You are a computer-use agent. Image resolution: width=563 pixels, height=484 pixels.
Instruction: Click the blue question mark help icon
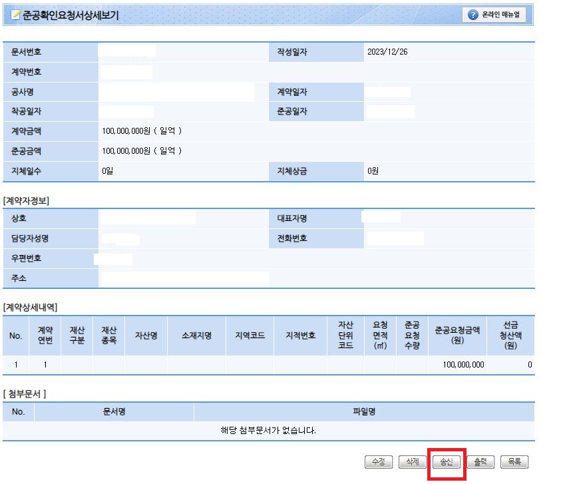(x=473, y=15)
